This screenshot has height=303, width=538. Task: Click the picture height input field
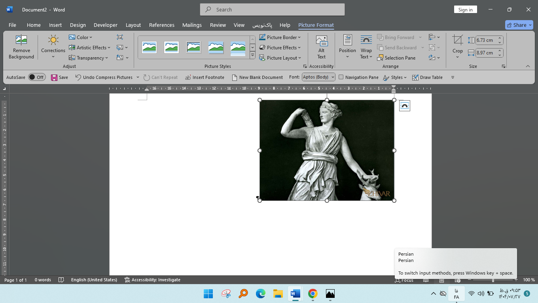point(487,40)
